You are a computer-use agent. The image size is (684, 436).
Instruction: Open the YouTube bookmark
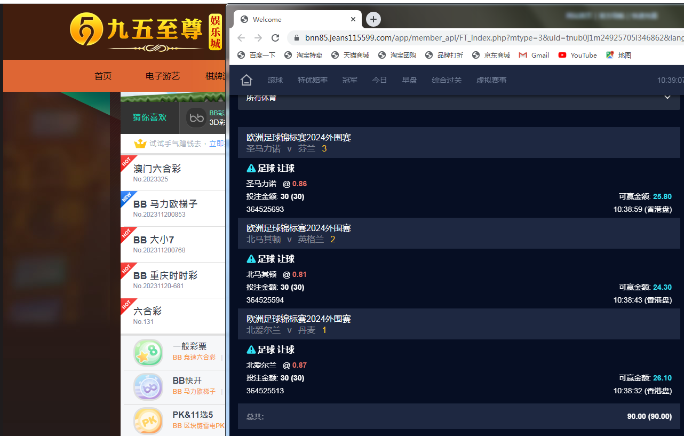pyautogui.click(x=577, y=55)
